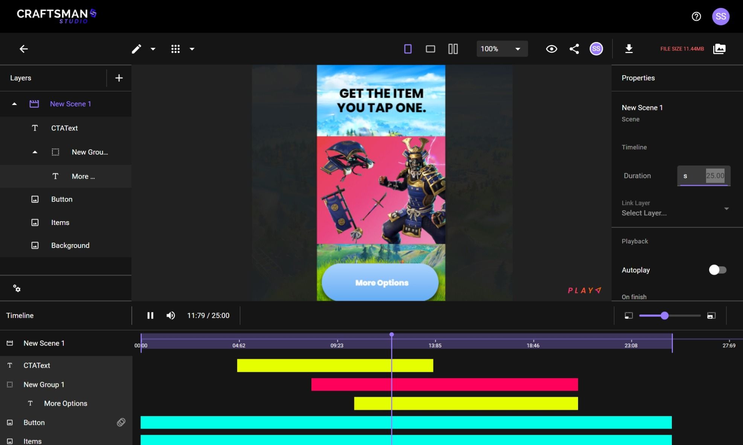This screenshot has width=743, height=445.
Task: Click the share icon
Action: click(x=574, y=49)
